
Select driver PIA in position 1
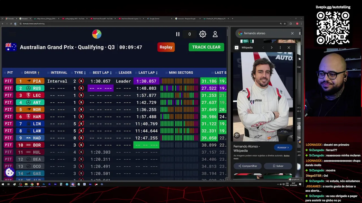click(x=30, y=81)
